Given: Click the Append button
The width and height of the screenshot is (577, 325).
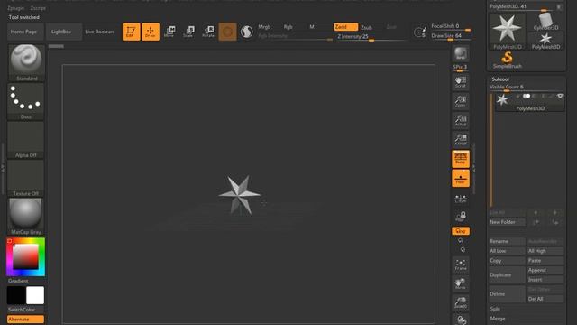Looking at the screenshot, I should point(545,270).
